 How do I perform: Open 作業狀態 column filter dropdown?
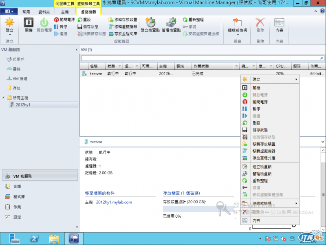click(236, 66)
